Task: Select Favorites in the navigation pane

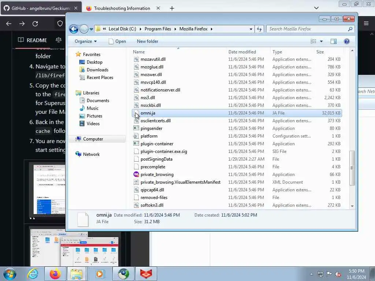Action: tap(91, 55)
